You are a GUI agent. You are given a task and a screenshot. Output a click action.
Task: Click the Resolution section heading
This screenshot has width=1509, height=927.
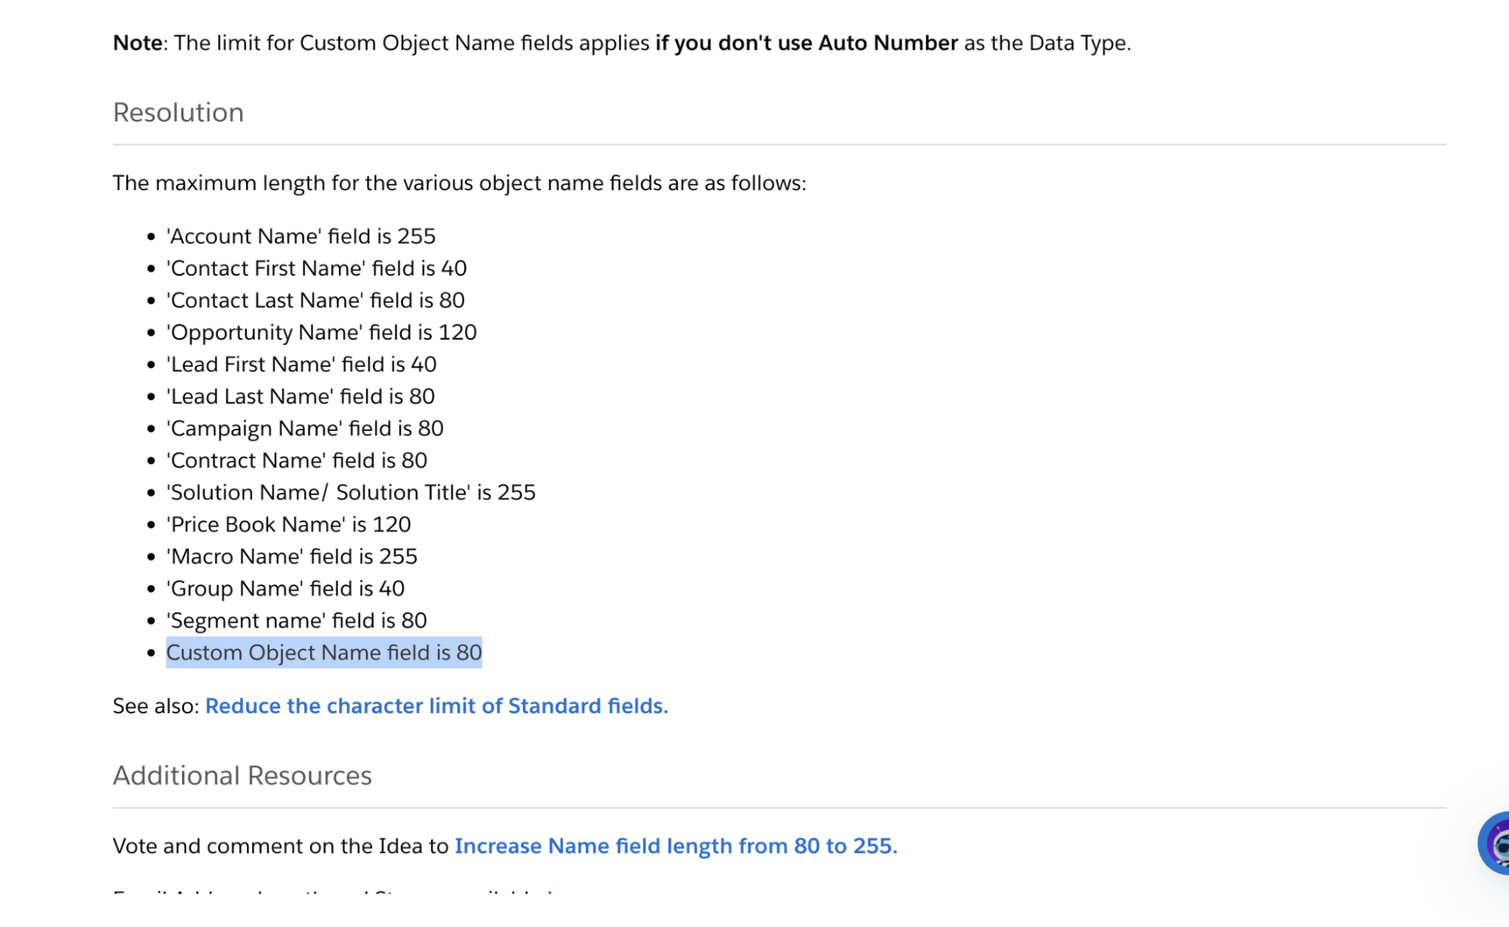pos(178,112)
